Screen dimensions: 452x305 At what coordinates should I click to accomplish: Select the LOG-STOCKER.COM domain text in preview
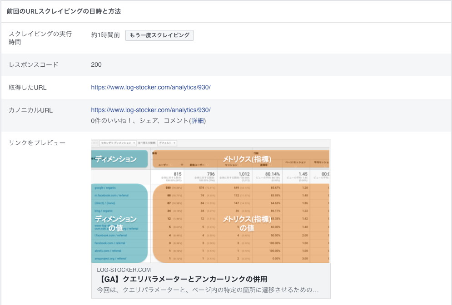pyautogui.click(x=124, y=270)
